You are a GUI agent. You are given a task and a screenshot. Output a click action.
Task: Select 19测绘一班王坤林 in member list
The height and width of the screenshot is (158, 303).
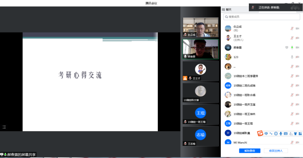[x=244, y=114]
